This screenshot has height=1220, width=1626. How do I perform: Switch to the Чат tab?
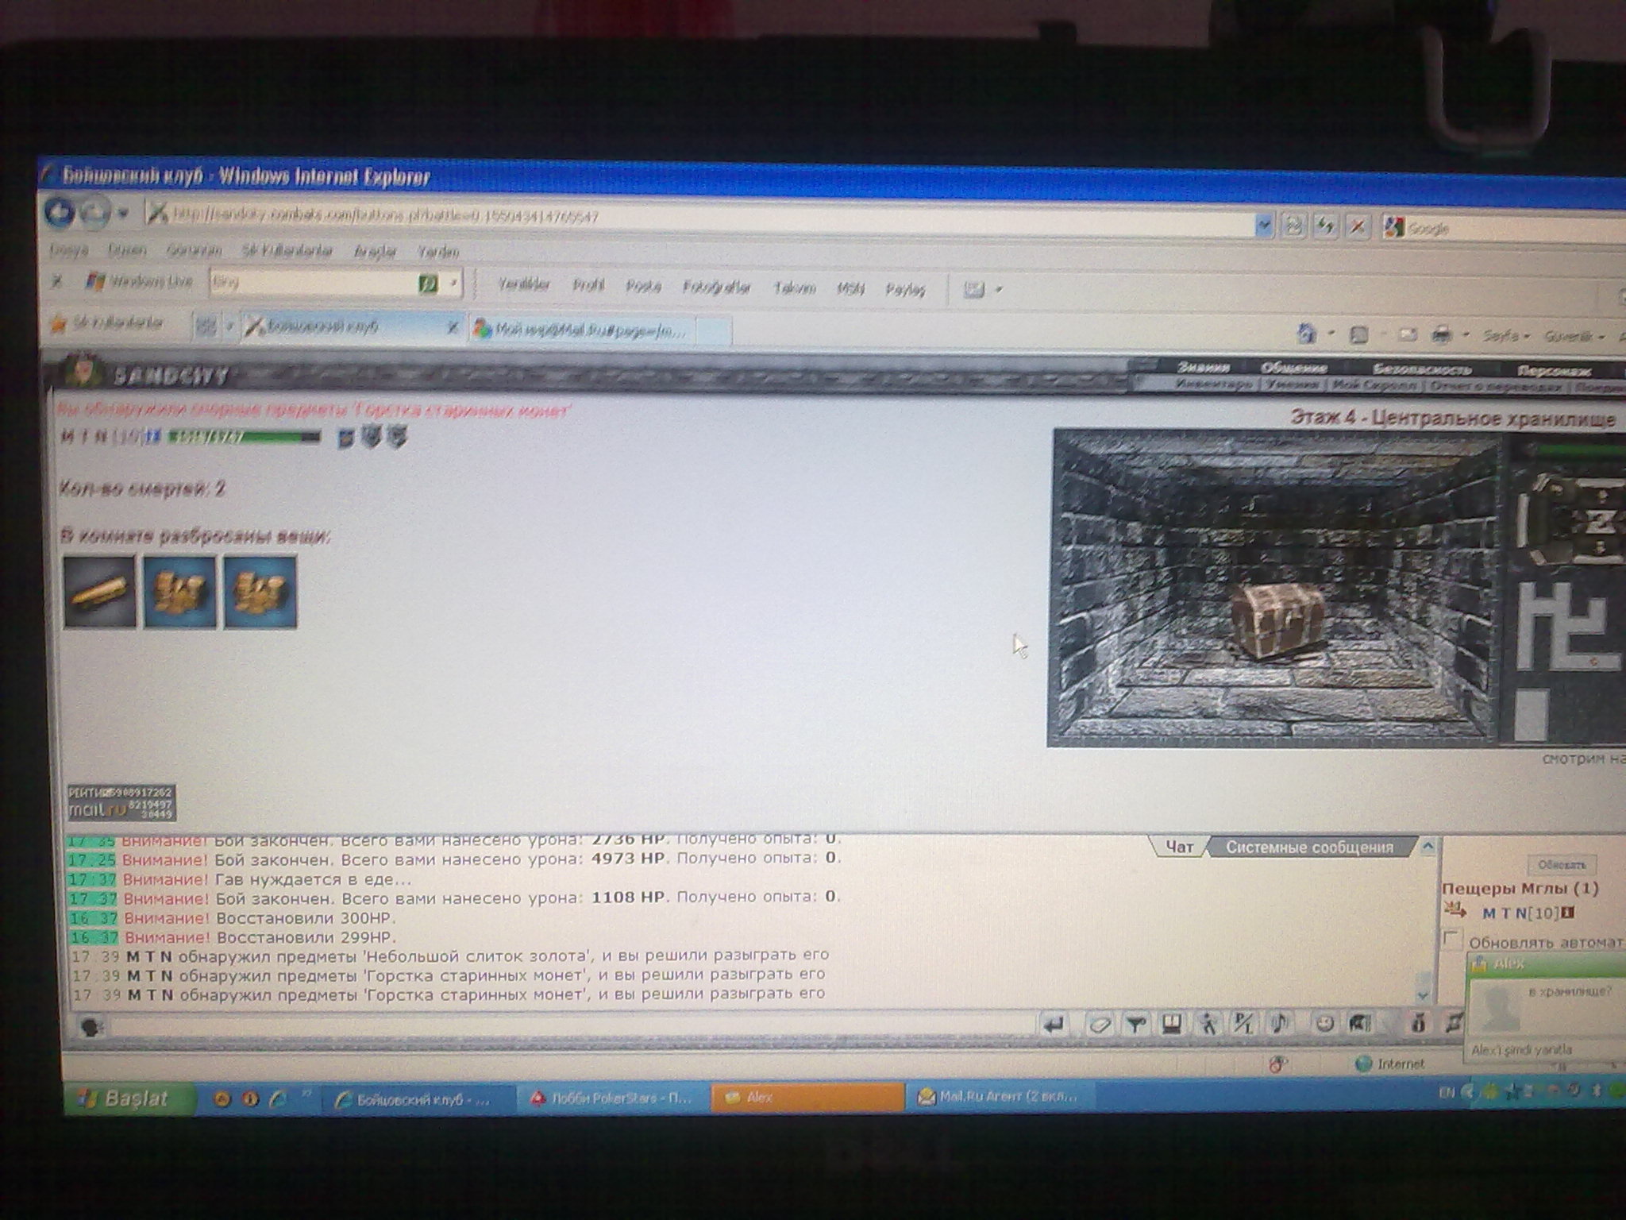click(1179, 847)
